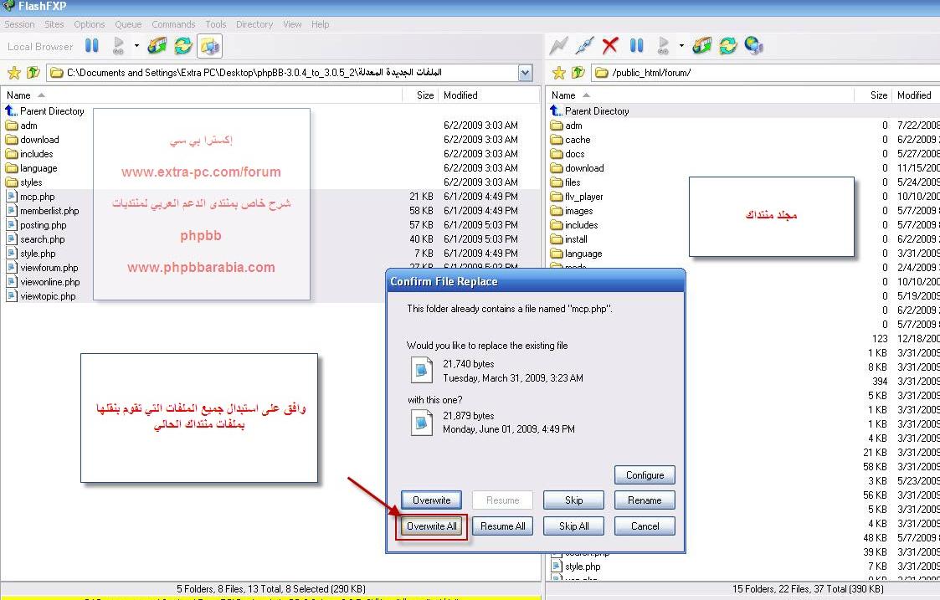The height and width of the screenshot is (600, 940).
Task: Select memberlist.php in the local pane
Action: click(43, 211)
